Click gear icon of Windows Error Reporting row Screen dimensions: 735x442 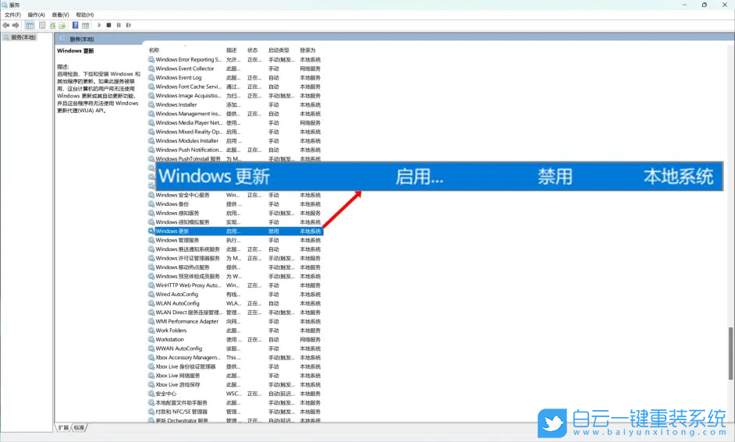(151, 59)
